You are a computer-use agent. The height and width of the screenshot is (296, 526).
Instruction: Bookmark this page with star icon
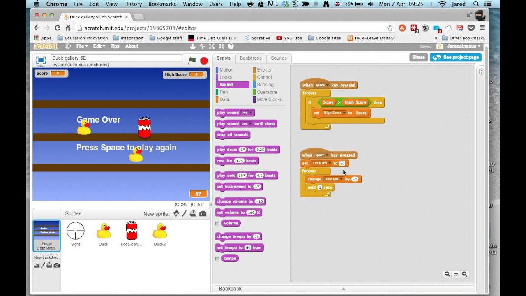pyautogui.click(x=390, y=28)
